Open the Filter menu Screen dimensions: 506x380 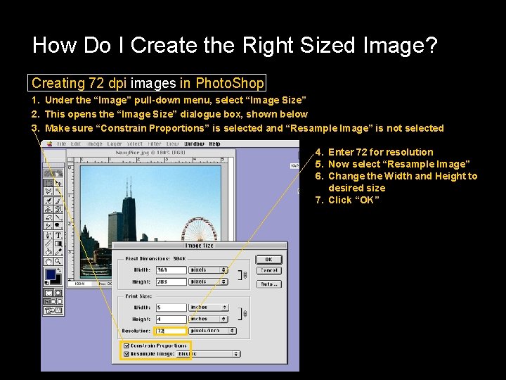pos(155,144)
